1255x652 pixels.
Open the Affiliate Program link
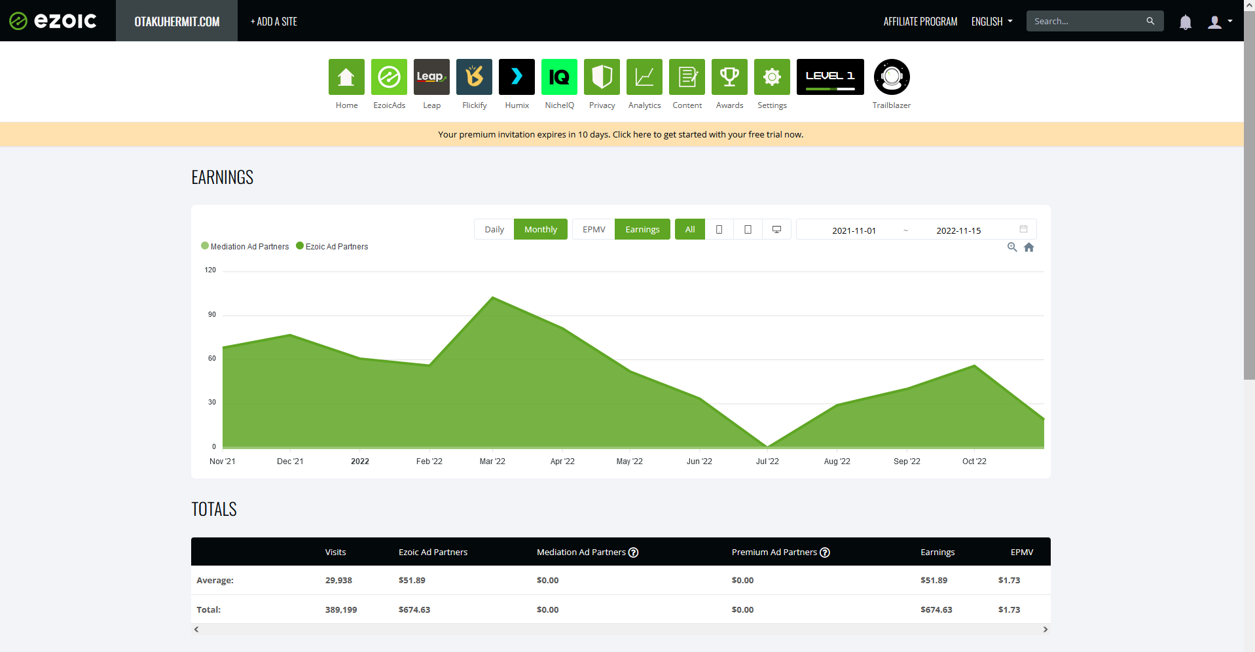pyautogui.click(x=920, y=21)
